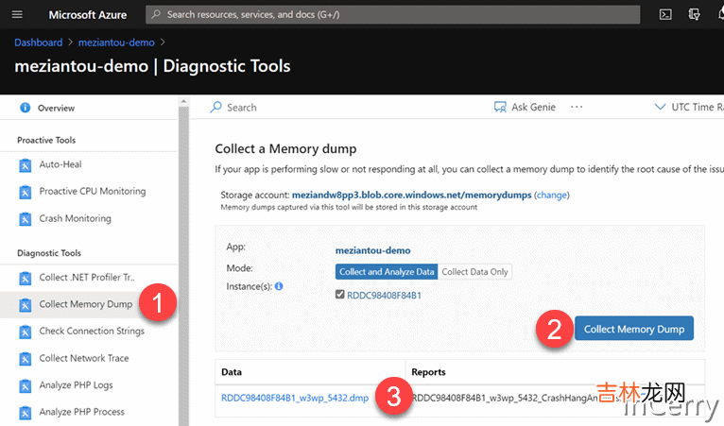The width and height of the screenshot is (724, 426).
Task: Select Collect Data Only mode
Action: [474, 272]
